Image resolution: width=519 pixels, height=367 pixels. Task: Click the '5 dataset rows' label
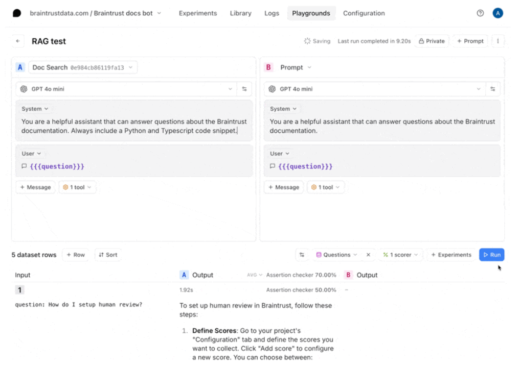34,255
